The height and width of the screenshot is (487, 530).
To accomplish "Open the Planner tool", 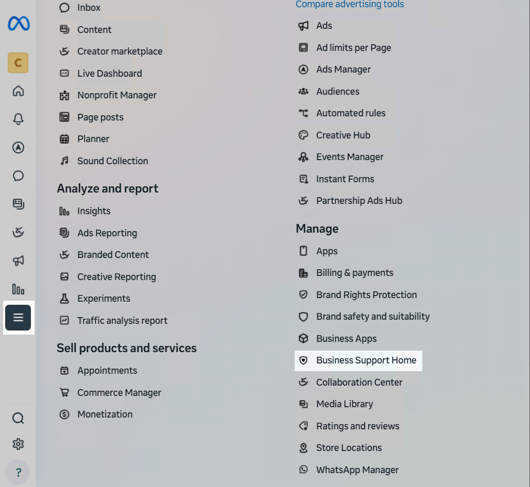I will (93, 139).
